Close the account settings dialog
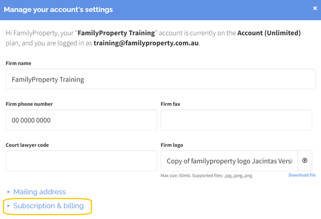Viewport: 321px width, 219px height. 315,8
